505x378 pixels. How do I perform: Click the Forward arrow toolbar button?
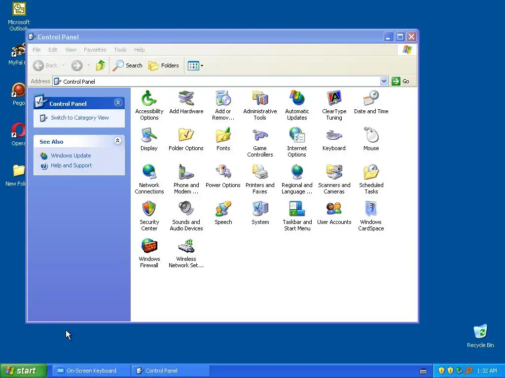pos(76,65)
